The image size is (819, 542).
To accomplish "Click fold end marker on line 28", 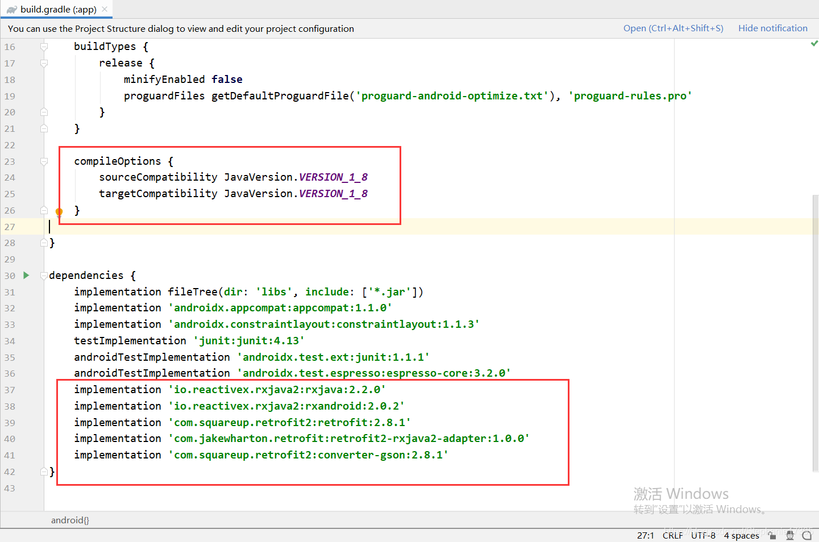I will (44, 243).
